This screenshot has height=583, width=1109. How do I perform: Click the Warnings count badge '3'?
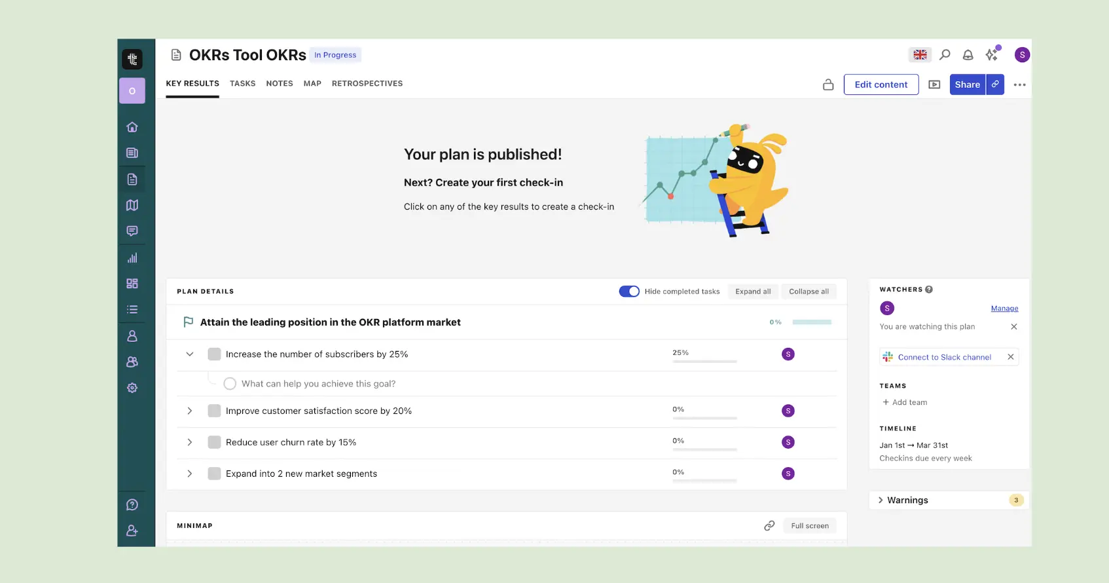(x=1016, y=500)
